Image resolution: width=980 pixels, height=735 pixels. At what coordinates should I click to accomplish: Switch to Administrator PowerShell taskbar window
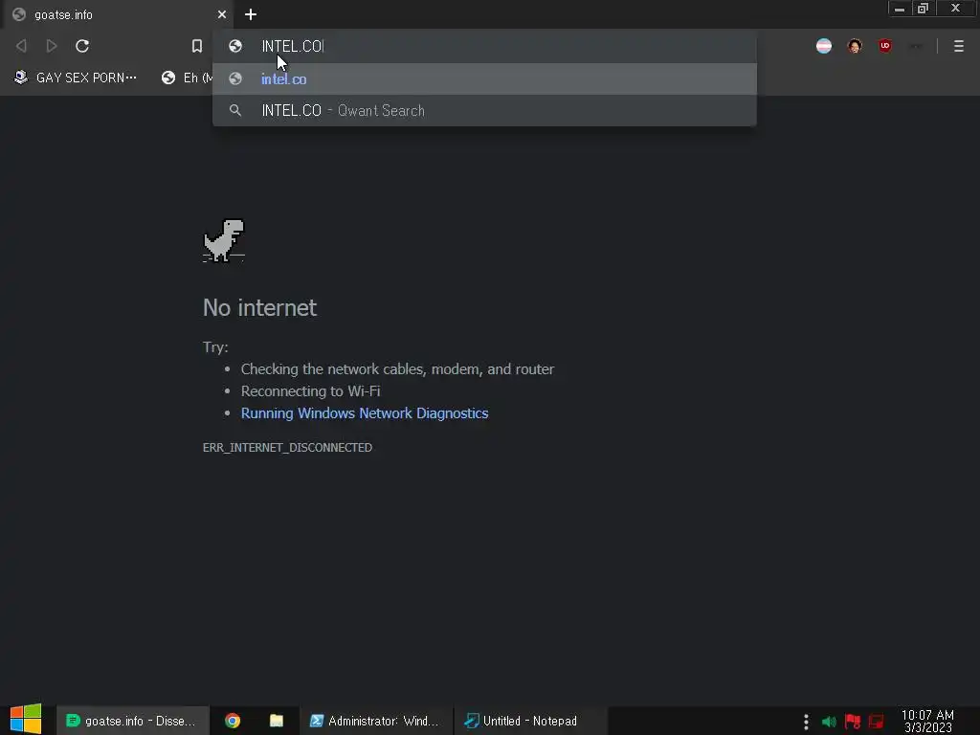[375, 721]
